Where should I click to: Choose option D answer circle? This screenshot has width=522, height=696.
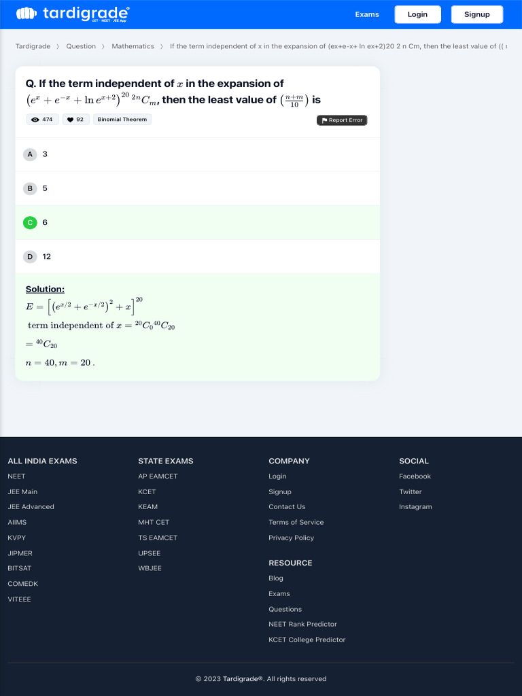[x=30, y=256]
